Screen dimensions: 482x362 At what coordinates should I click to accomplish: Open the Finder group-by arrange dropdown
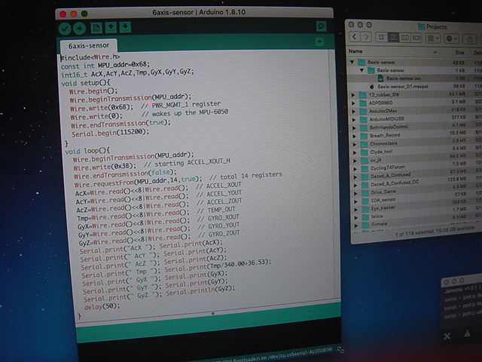434,38
